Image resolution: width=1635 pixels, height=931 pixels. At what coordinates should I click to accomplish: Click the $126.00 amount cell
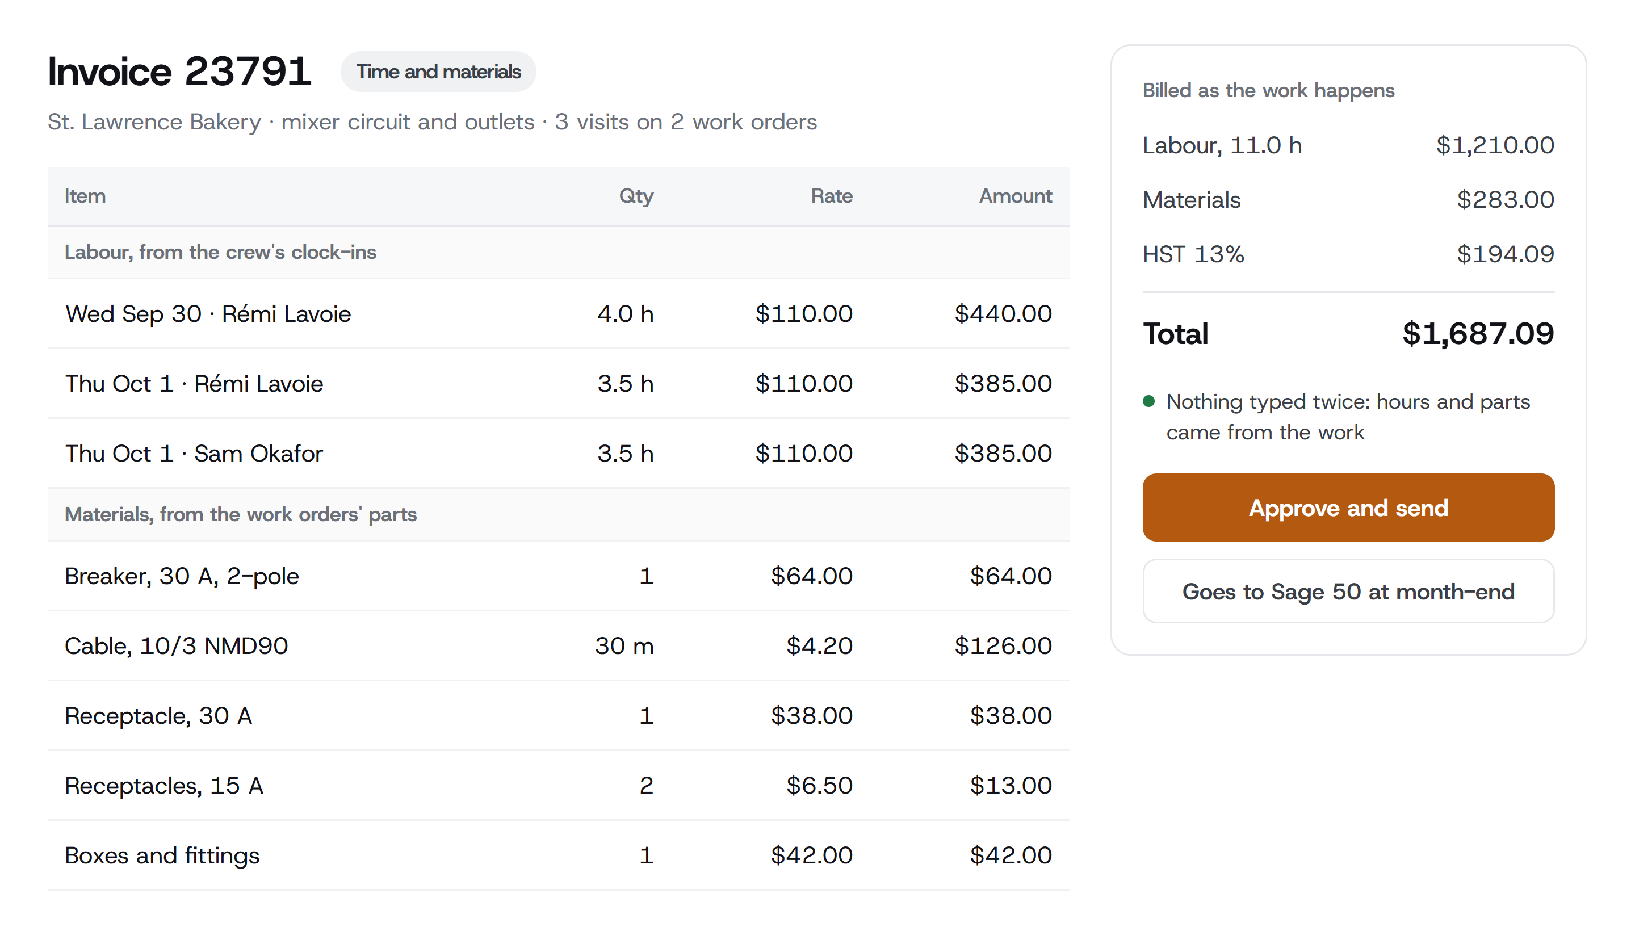click(x=1003, y=646)
